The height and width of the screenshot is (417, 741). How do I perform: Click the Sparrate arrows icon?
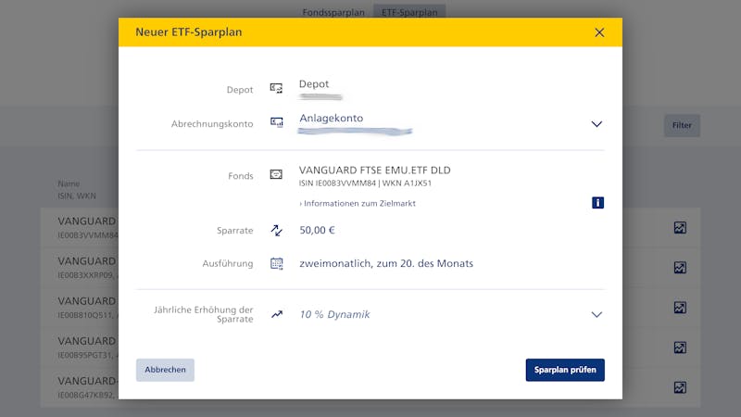point(276,230)
